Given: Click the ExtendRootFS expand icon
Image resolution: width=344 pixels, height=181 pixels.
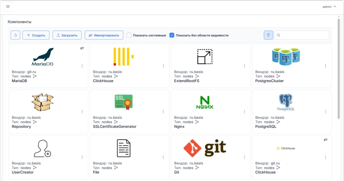Looking at the screenshot, I should click(x=205, y=57).
